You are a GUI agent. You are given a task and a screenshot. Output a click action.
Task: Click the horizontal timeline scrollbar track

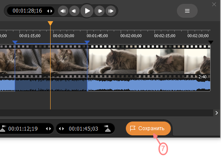[106, 113]
